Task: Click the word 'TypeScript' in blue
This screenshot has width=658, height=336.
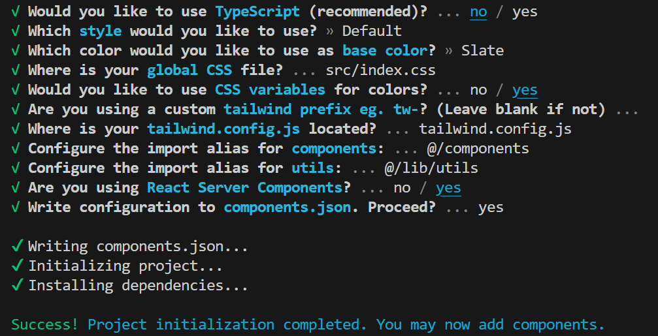Action: click(257, 11)
